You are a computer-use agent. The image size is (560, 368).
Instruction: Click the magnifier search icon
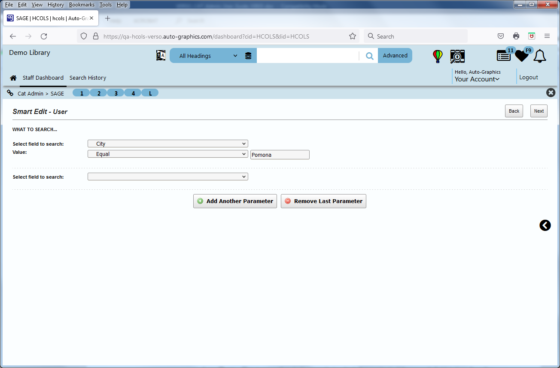[x=369, y=56]
